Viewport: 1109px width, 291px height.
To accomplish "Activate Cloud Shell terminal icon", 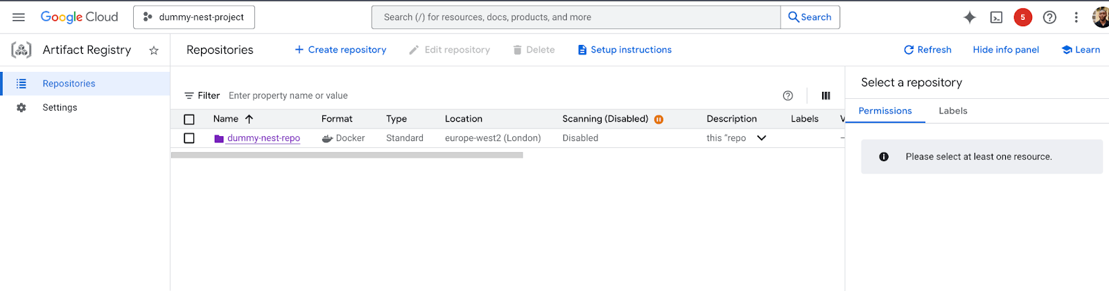I will point(996,17).
